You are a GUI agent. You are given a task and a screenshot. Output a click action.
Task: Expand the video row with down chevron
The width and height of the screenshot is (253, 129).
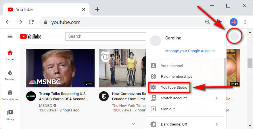point(133,124)
